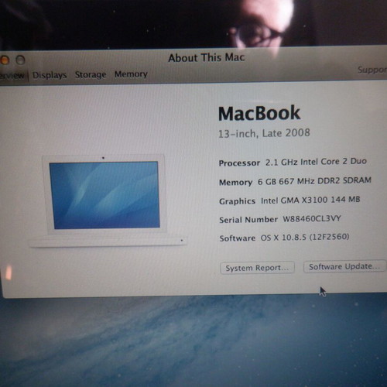This screenshot has width=387, height=387.
Task: Select the Memory tab
Action: tap(131, 74)
